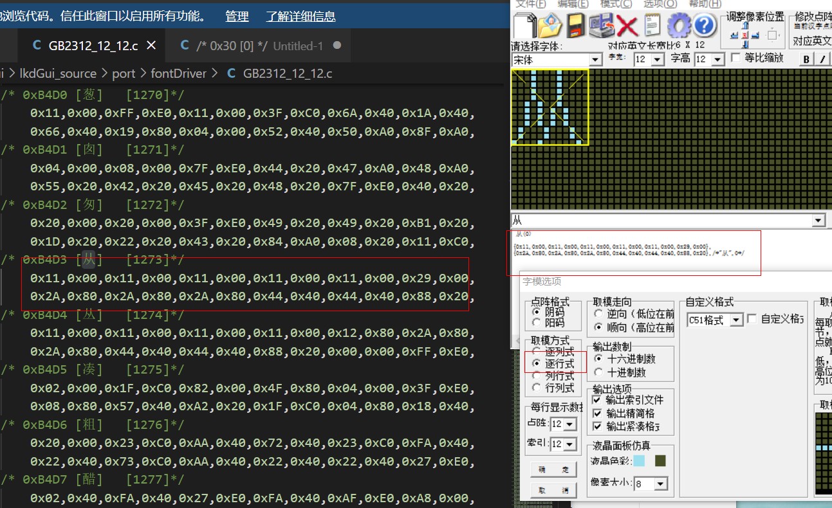This screenshot has width=832, height=508.
Task: Click the scanner save-as icon
Action: (601, 26)
